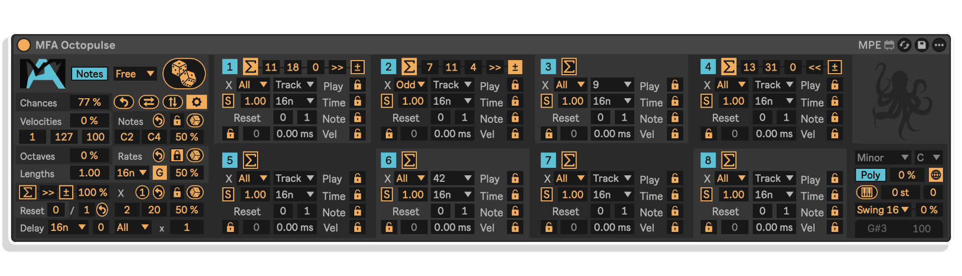The width and height of the screenshot is (962, 276).
Task: Open the three-dots menu in the title bar
Action: coord(939,45)
